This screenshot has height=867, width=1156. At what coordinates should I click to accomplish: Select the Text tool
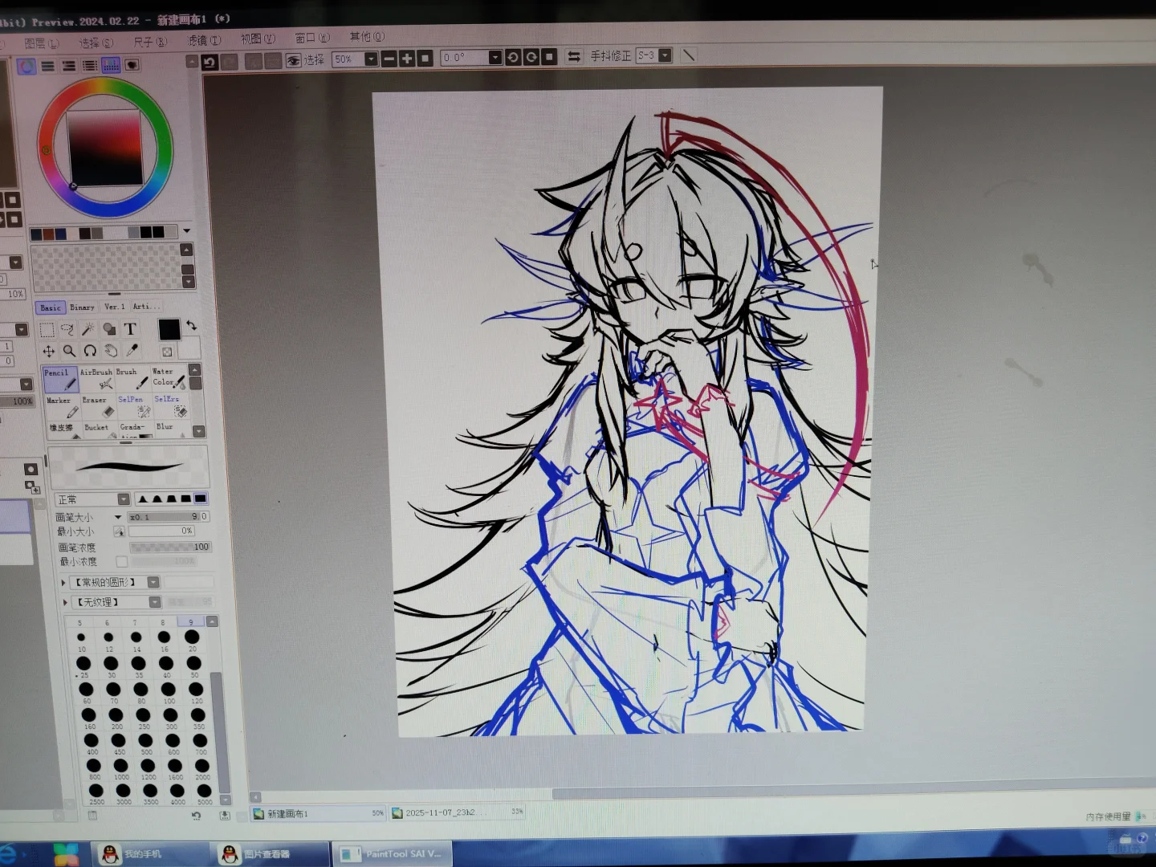point(131,329)
